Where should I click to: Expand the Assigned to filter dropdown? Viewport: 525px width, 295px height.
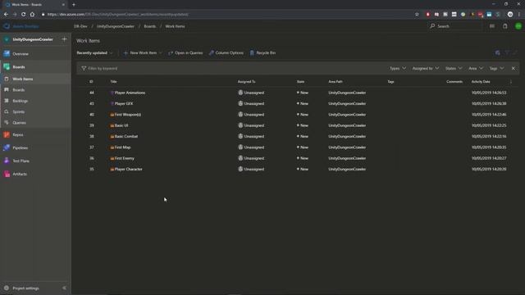[x=426, y=68]
